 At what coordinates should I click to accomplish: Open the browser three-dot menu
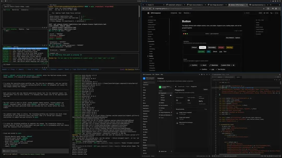pyautogui.click(x=279, y=9)
